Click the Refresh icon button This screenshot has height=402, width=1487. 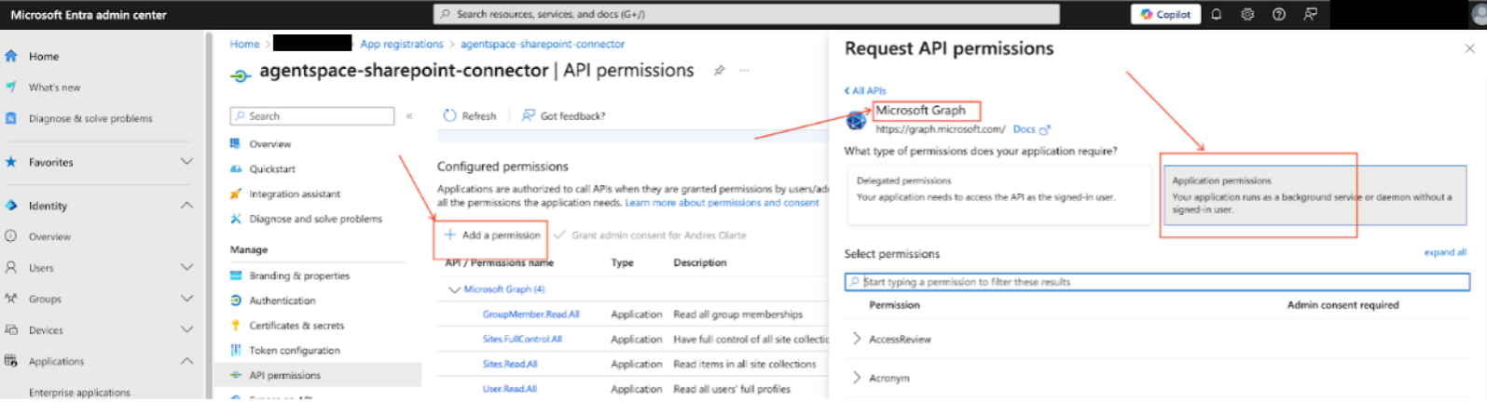tap(450, 115)
